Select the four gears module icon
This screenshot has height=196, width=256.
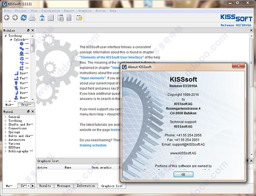[22, 68]
